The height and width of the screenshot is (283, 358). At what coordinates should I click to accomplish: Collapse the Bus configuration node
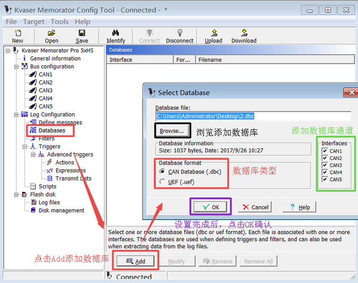16,67
